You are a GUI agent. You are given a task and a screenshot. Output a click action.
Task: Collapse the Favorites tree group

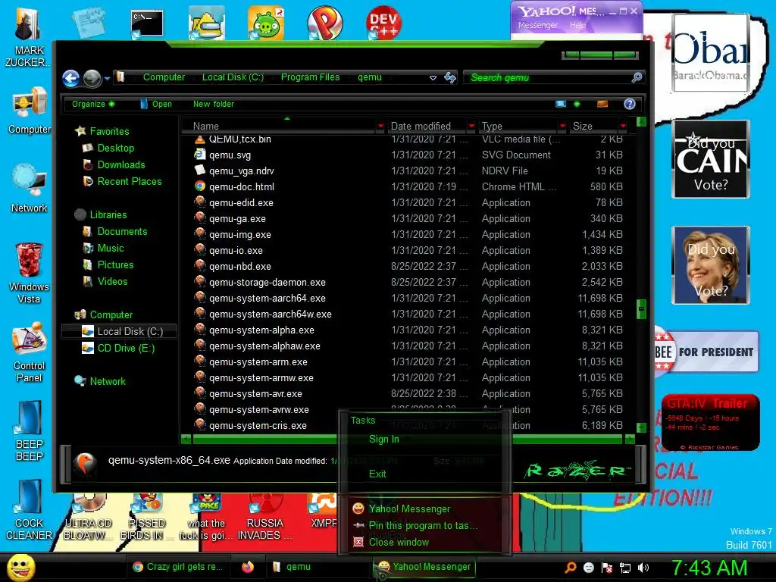click(x=109, y=131)
